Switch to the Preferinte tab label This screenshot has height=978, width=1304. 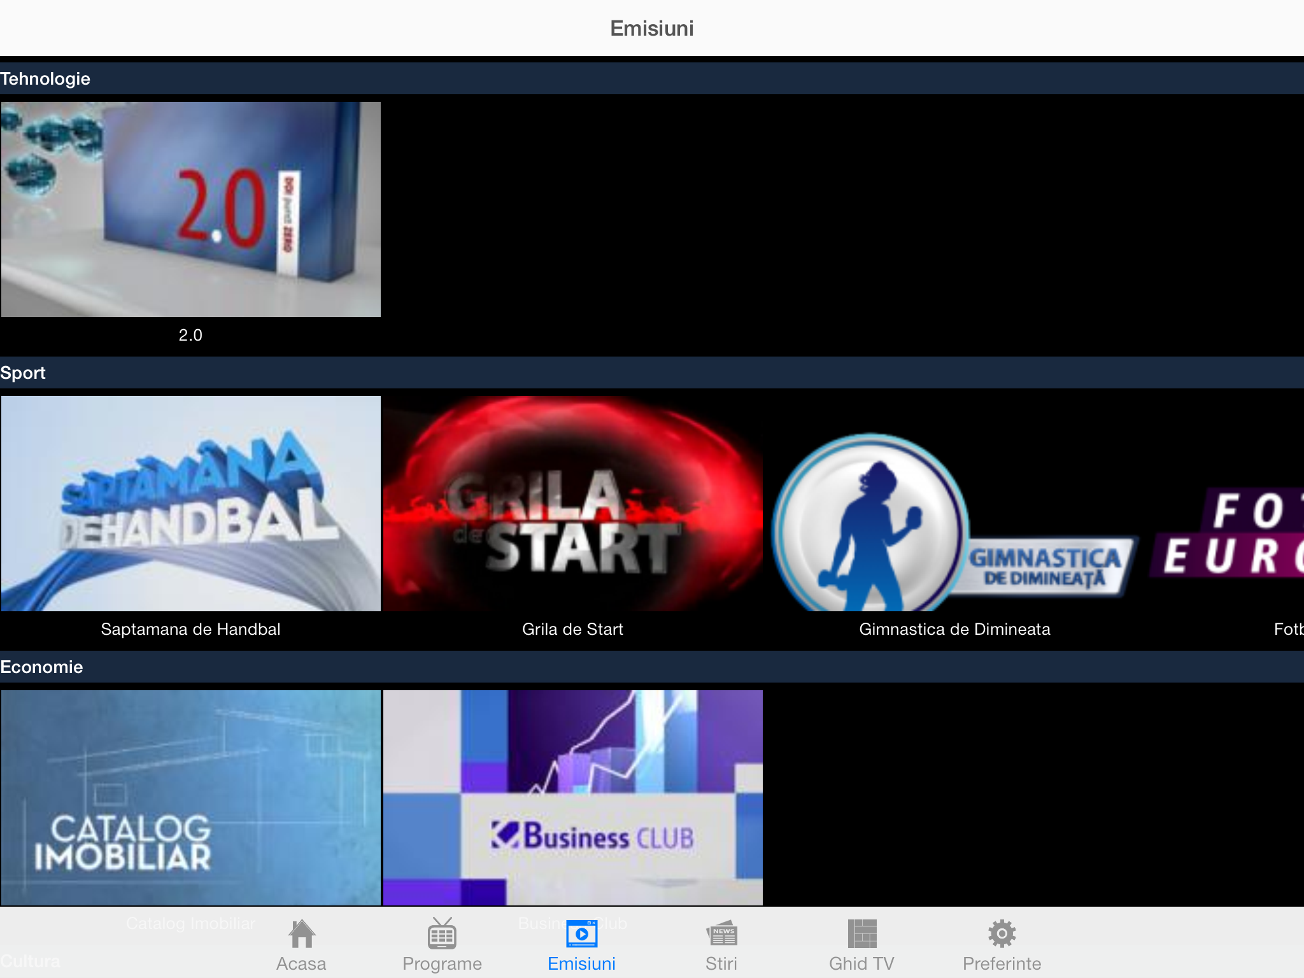[1002, 963]
